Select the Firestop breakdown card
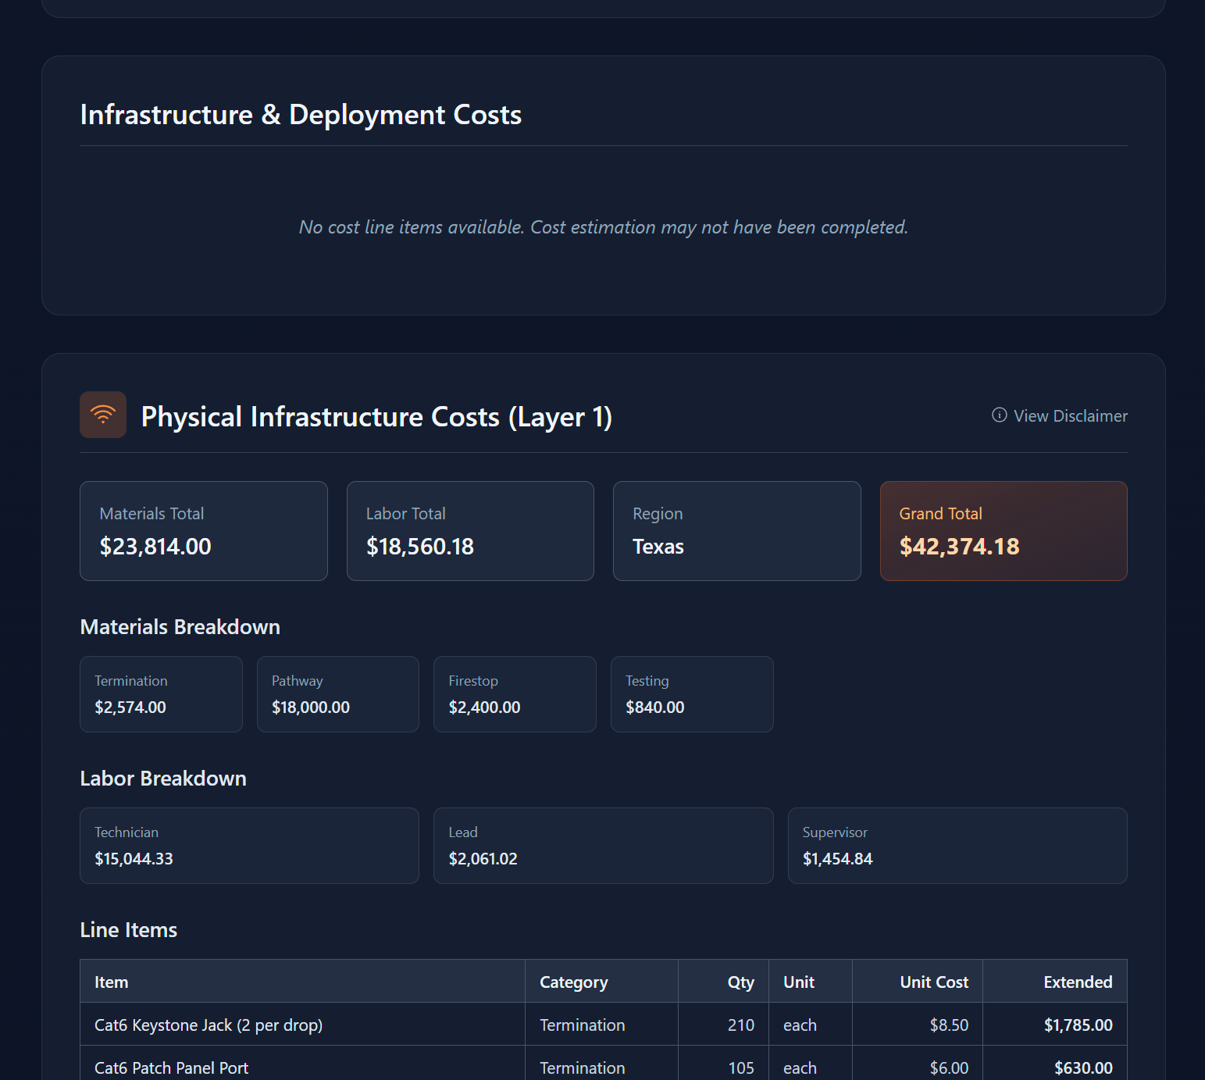Viewport: 1205px width, 1080px height. [515, 693]
